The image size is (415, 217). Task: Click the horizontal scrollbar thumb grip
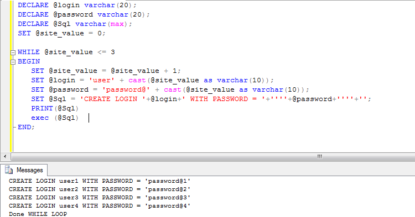point(319,157)
